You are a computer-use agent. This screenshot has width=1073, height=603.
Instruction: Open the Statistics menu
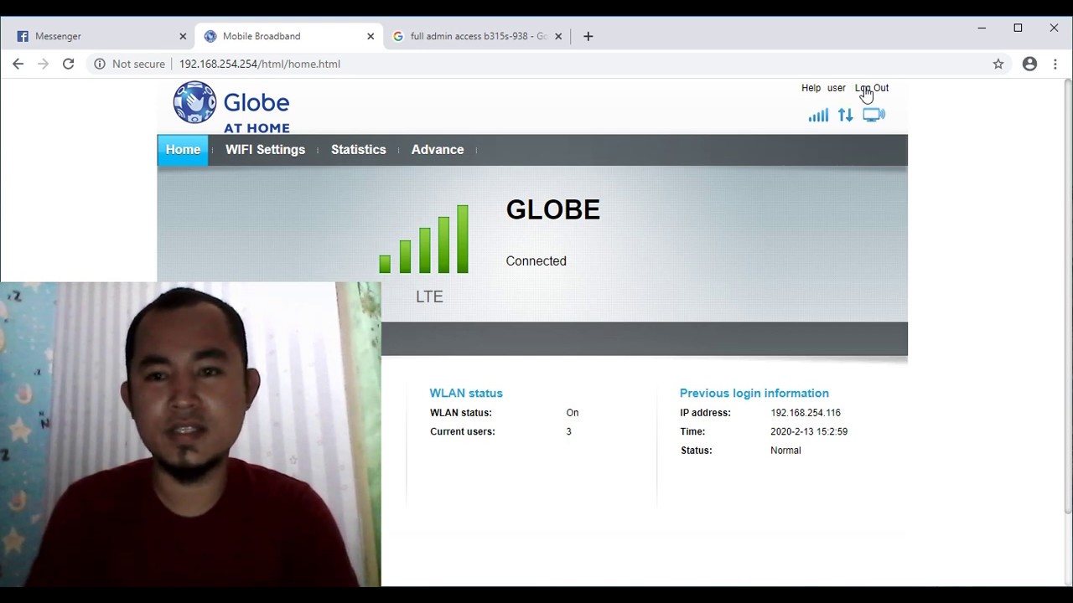click(359, 150)
